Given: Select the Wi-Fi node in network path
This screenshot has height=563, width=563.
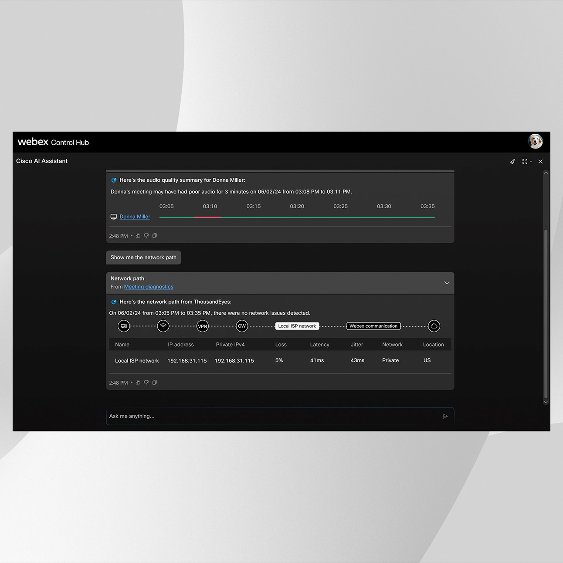Looking at the screenshot, I should click(x=163, y=326).
